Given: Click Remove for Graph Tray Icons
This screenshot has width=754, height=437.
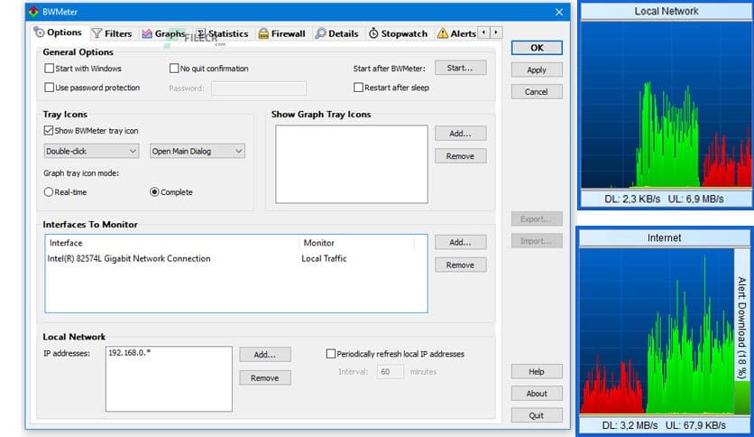Looking at the screenshot, I should point(461,156).
